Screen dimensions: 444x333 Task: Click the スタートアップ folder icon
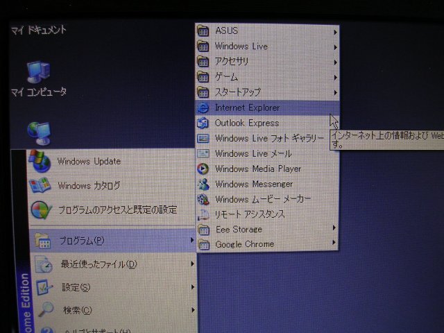point(203,92)
